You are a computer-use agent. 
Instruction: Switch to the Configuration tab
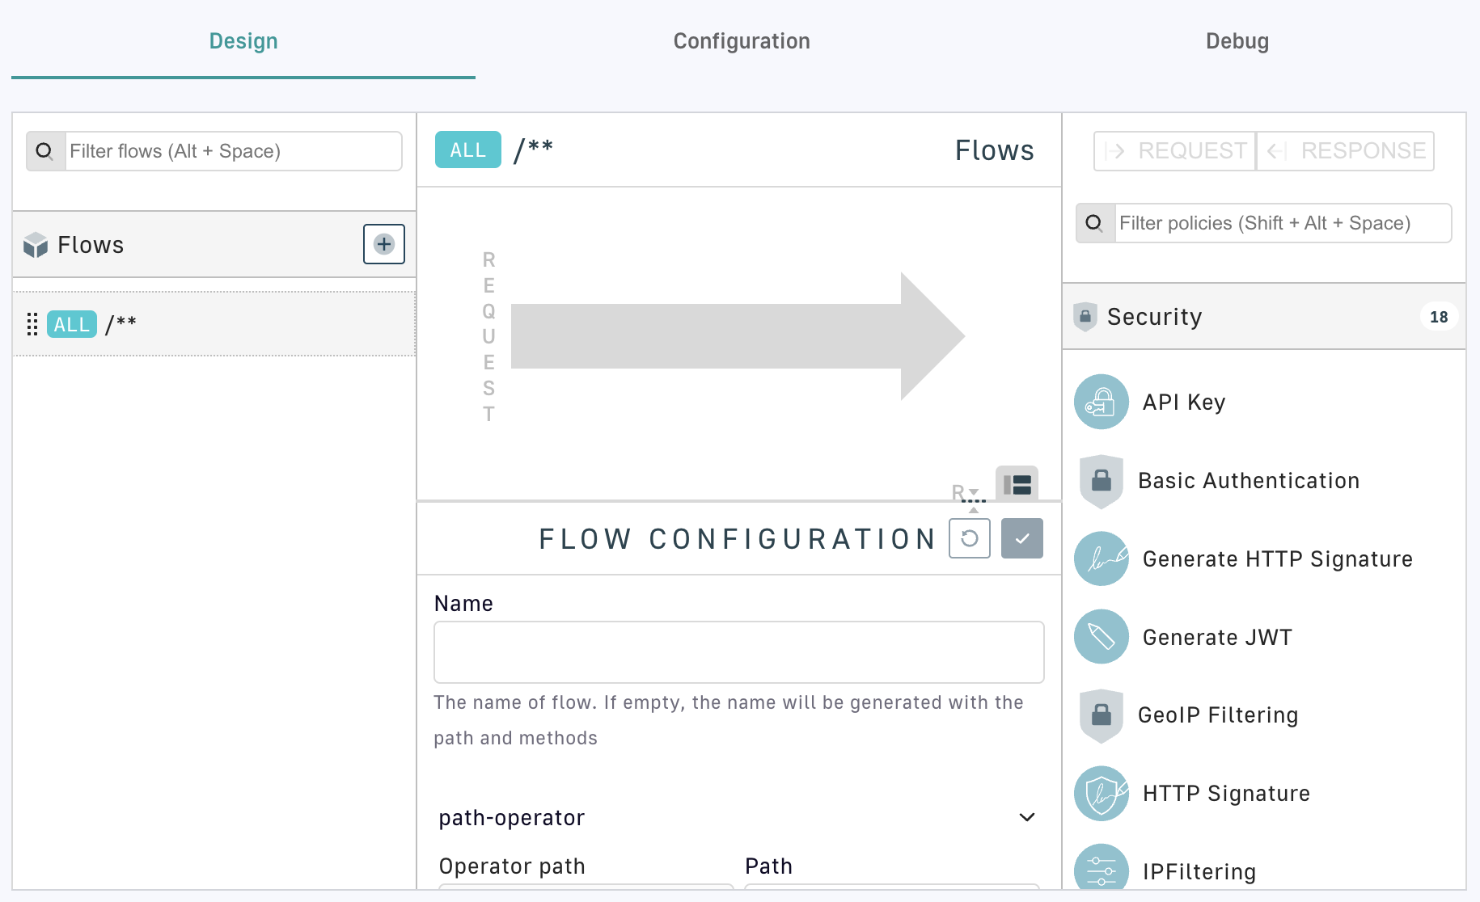(742, 41)
